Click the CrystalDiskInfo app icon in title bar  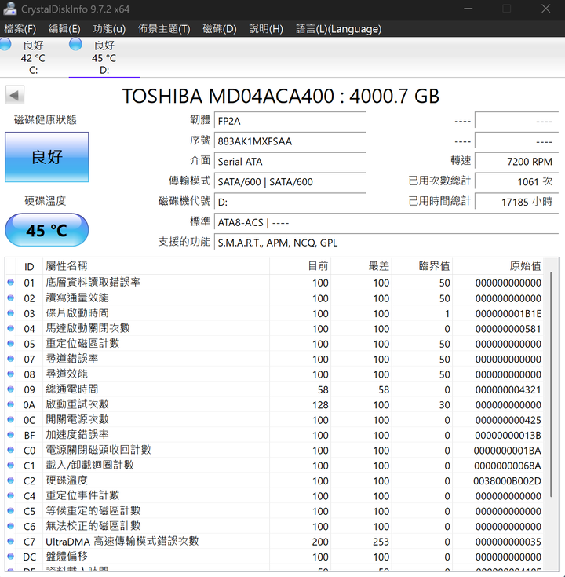9,9
